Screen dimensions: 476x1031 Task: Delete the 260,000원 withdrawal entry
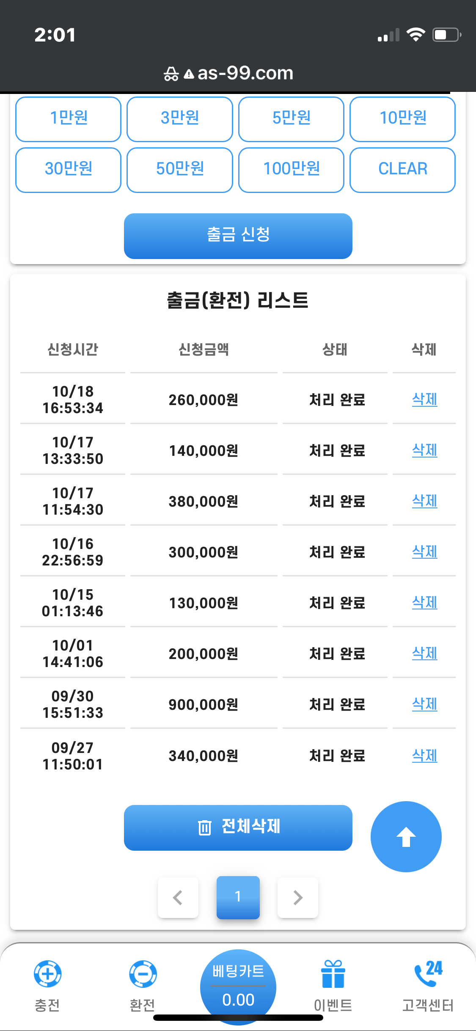coord(424,399)
